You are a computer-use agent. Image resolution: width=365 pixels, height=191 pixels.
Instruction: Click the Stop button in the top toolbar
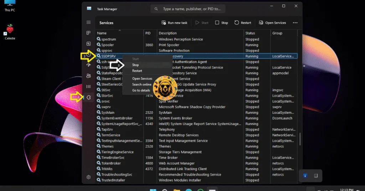(221, 22)
